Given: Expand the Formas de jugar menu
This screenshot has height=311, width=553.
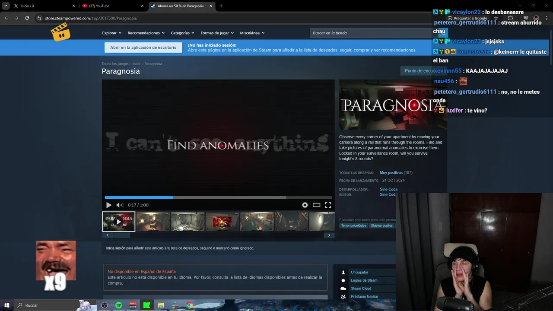Looking at the screenshot, I should [x=217, y=33].
